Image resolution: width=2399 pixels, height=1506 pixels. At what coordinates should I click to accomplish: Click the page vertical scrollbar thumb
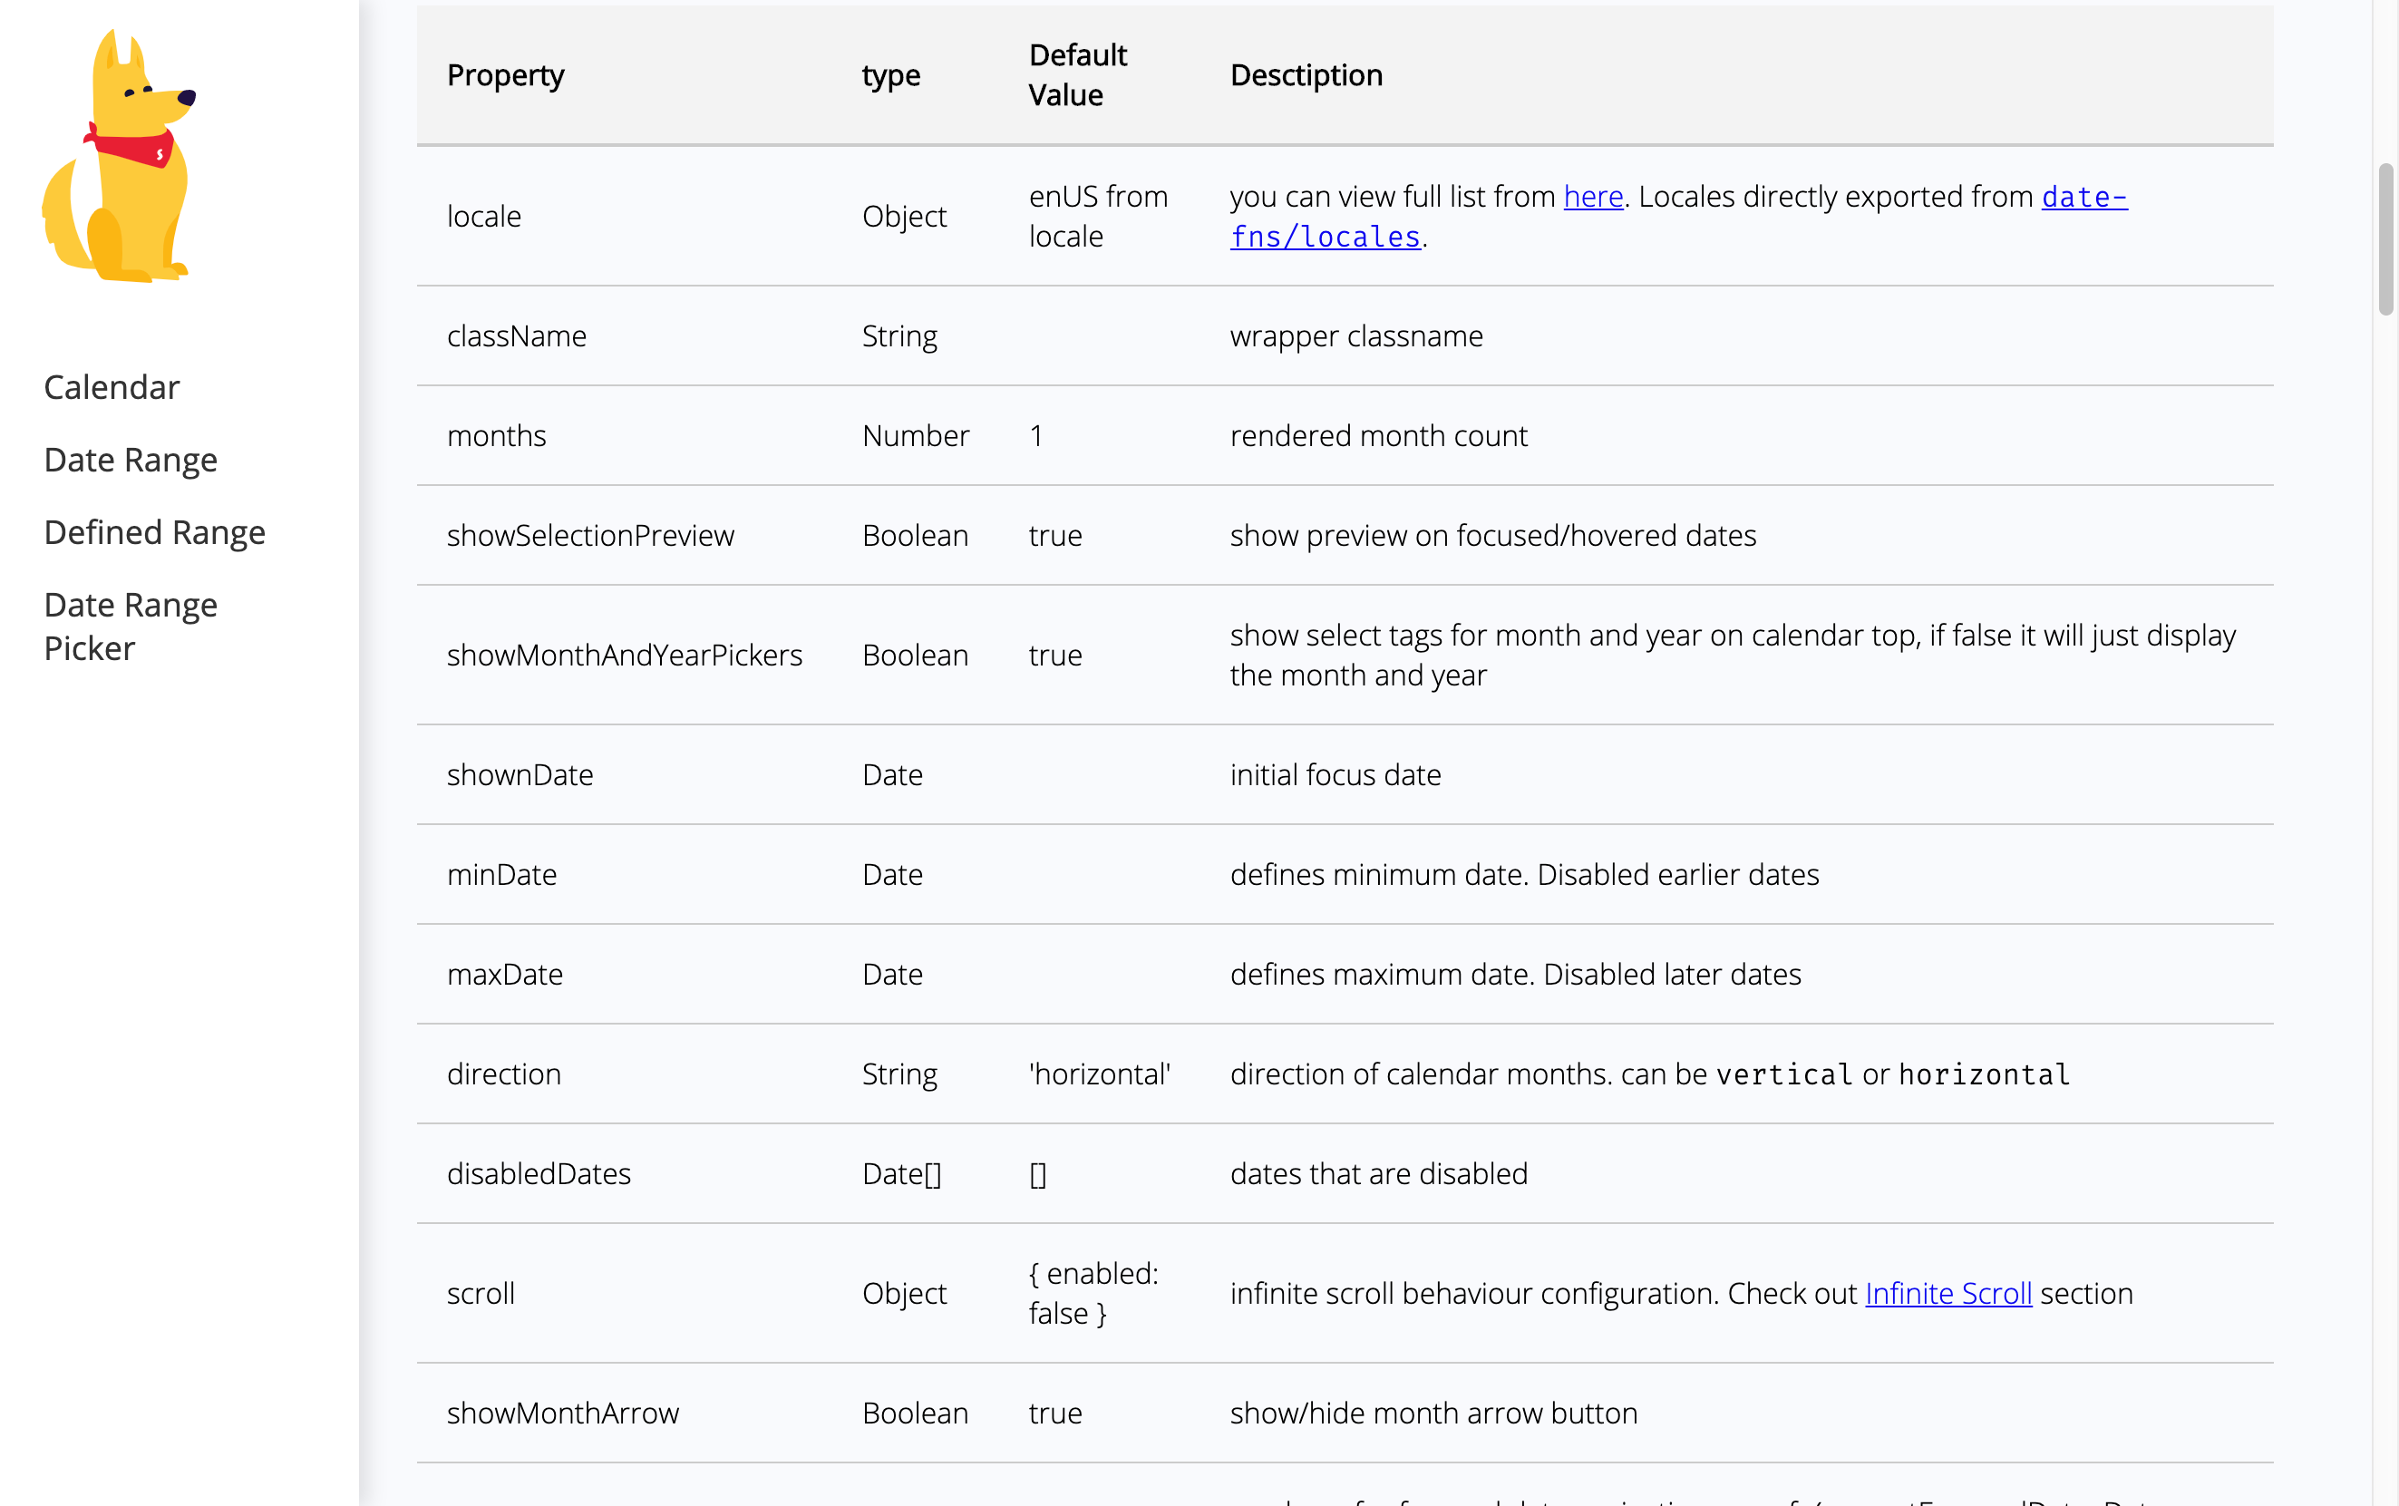coord(2385,239)
